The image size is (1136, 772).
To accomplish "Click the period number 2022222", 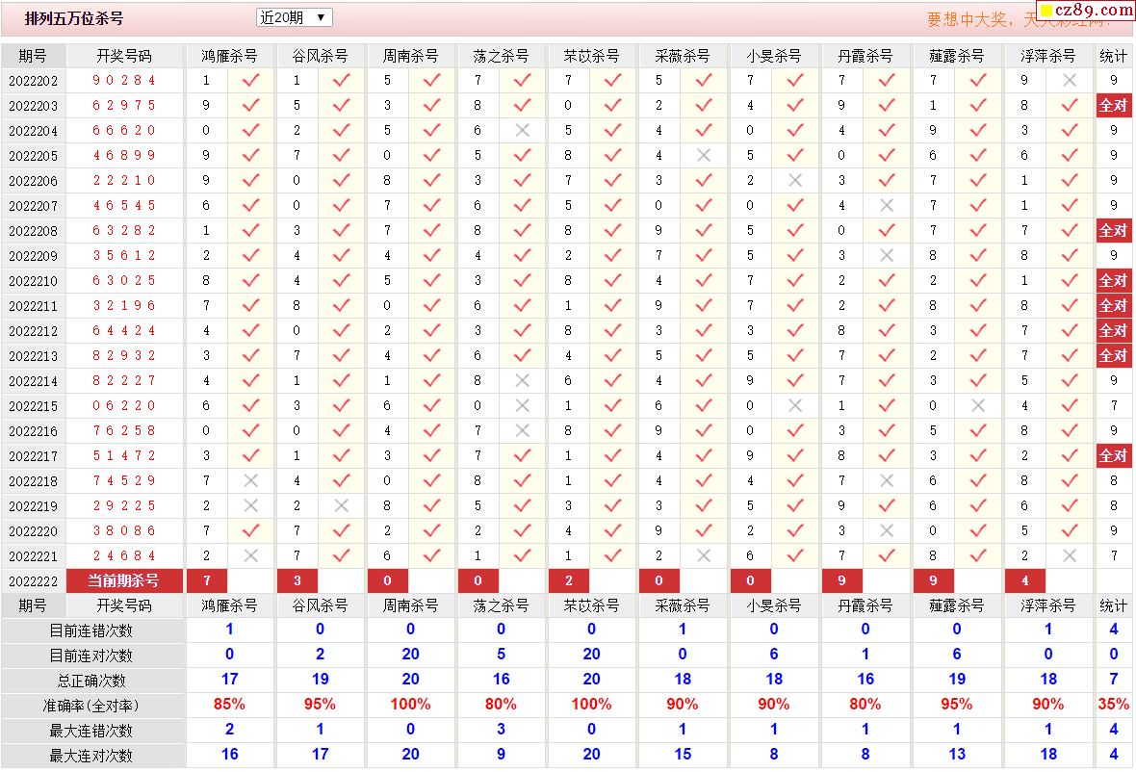I will pos(34,581).
